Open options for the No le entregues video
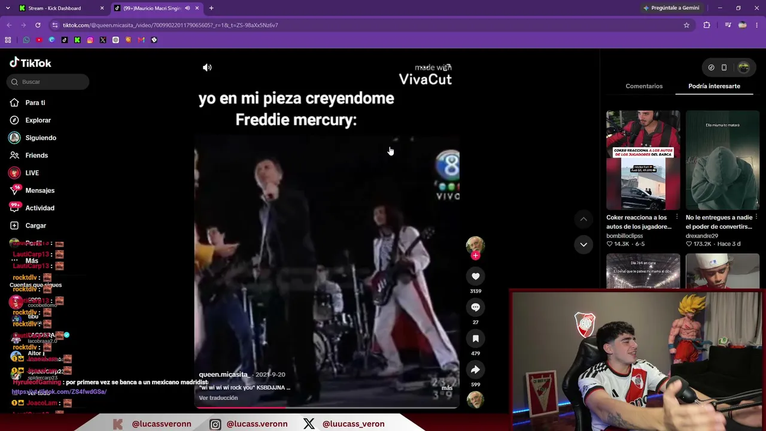Image resolution: width=766 pixels, height=431 pixels. [x=756, y=217]
